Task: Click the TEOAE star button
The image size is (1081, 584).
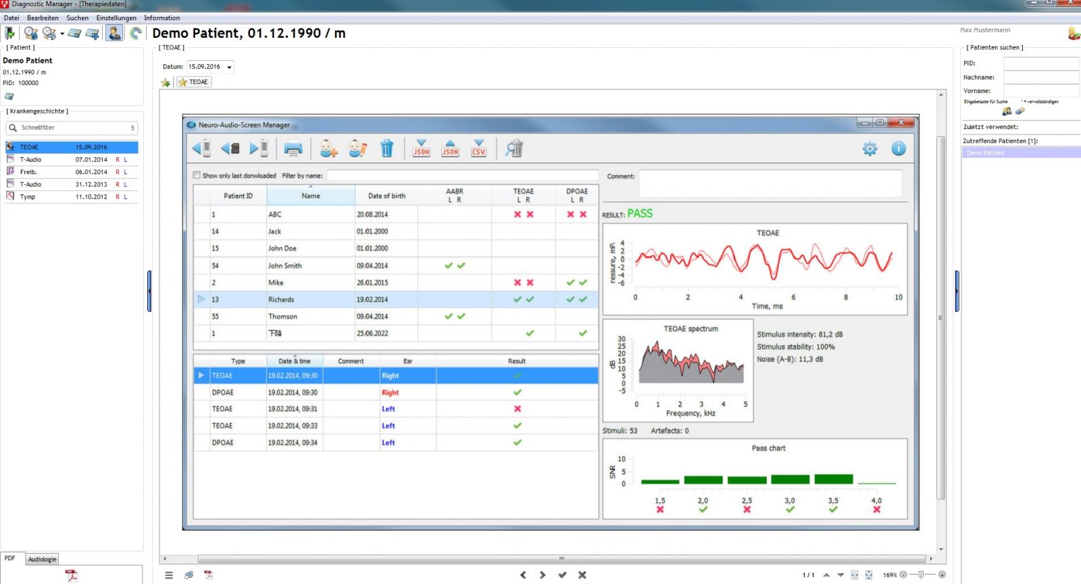Action: pyautogui.click(x=194, y=82)
